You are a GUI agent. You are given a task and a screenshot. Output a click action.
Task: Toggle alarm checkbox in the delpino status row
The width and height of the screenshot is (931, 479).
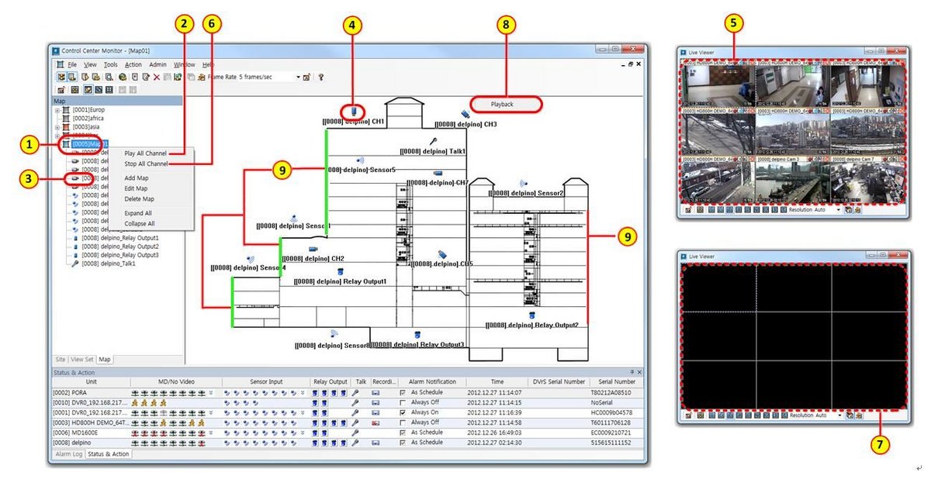pos(402,443)
